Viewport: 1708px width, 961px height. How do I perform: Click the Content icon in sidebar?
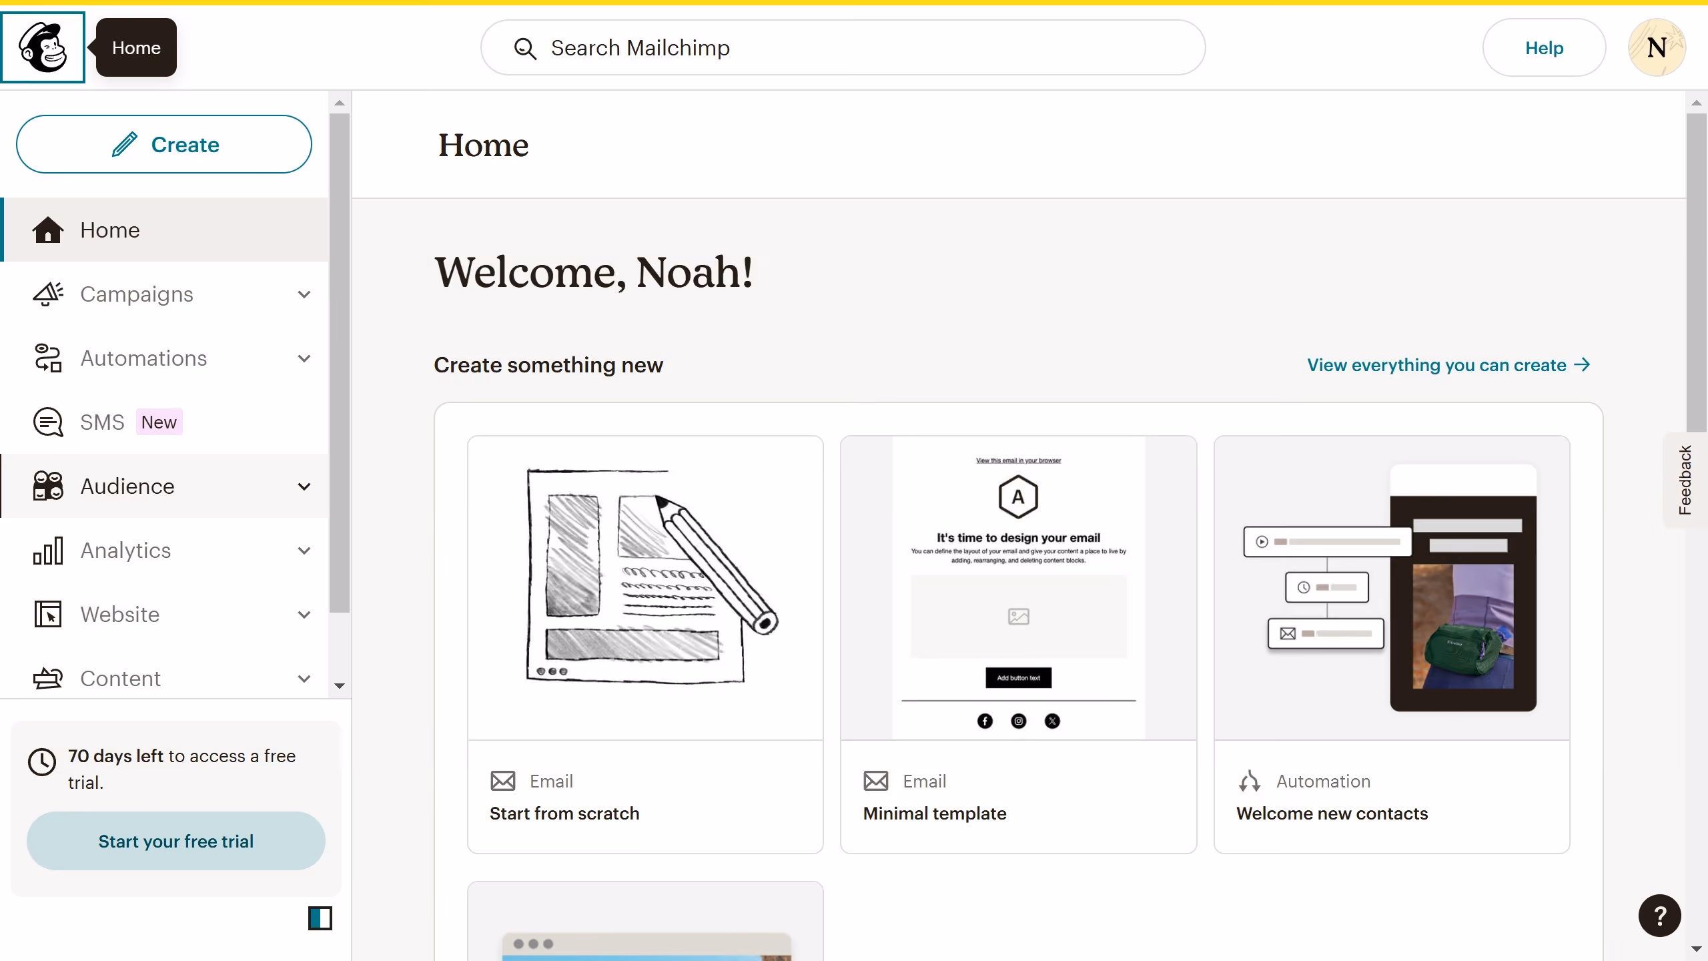tap(48, 679)
